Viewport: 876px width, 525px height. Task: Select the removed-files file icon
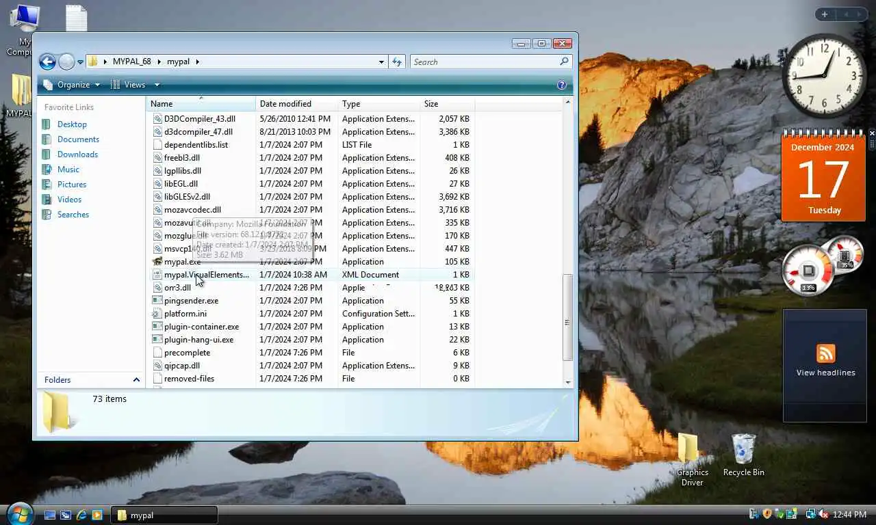157,379
